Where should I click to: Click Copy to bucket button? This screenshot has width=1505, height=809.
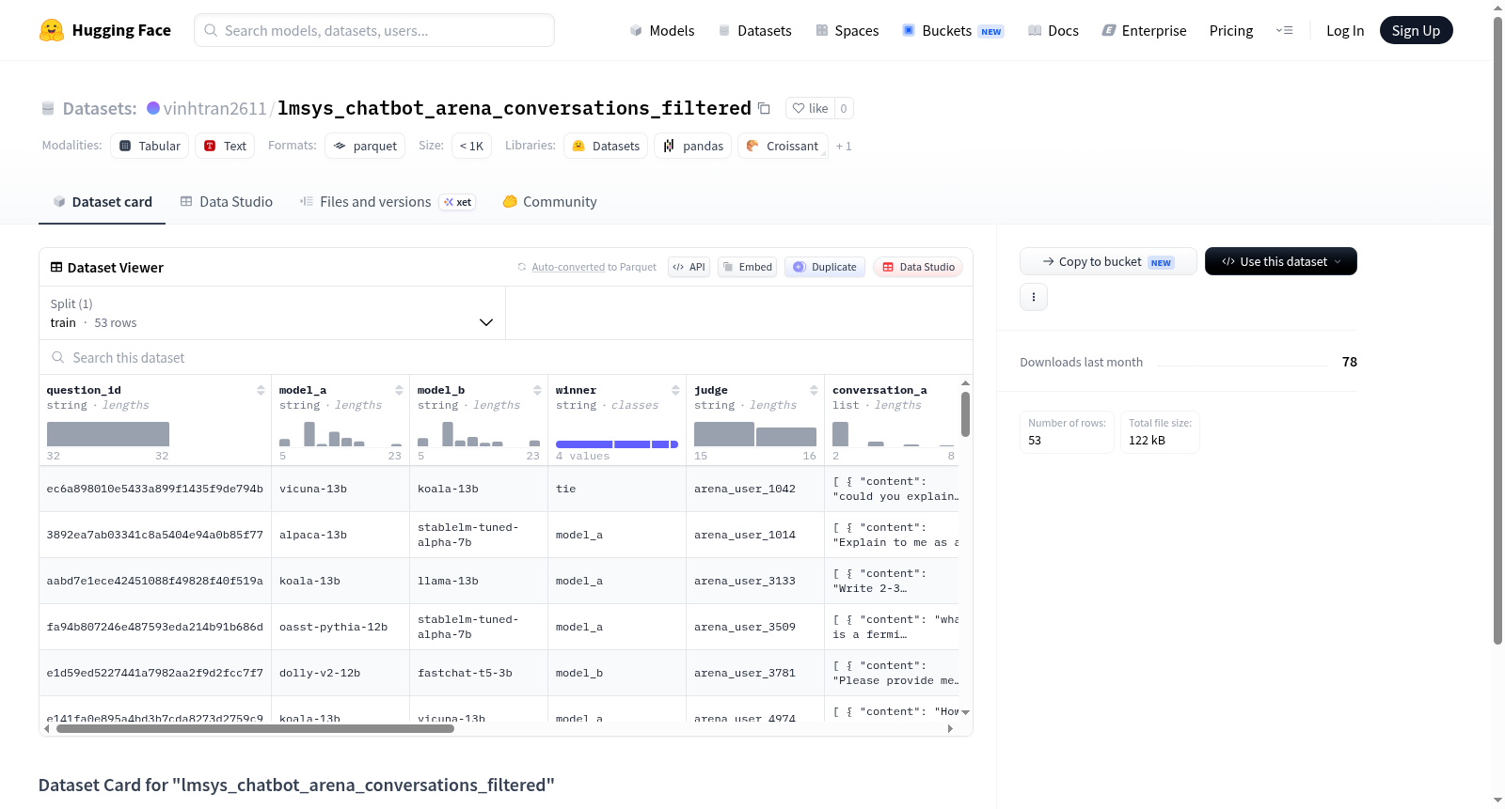coord(1108,261)
